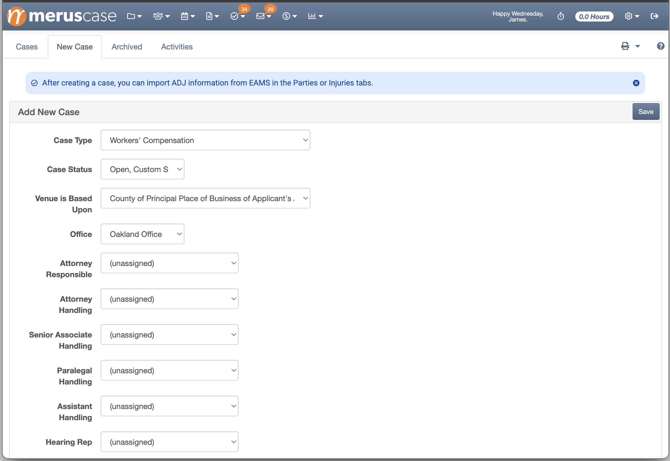Click the Save button
The width and height of the screenshot is (670, 461).
point(646,111)
